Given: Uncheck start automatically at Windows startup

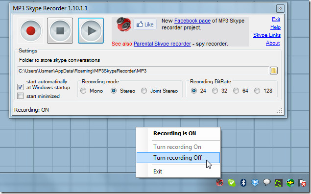Looking at the screenshot, I should point(20,87).
